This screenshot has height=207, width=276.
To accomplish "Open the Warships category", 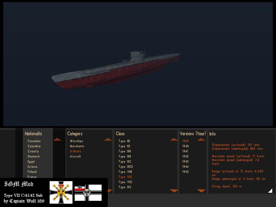I will [76, 141].
